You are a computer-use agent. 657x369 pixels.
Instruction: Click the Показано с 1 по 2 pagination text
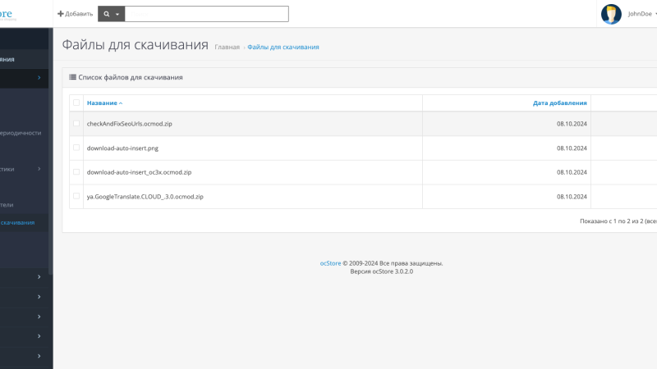coord(618,221)
